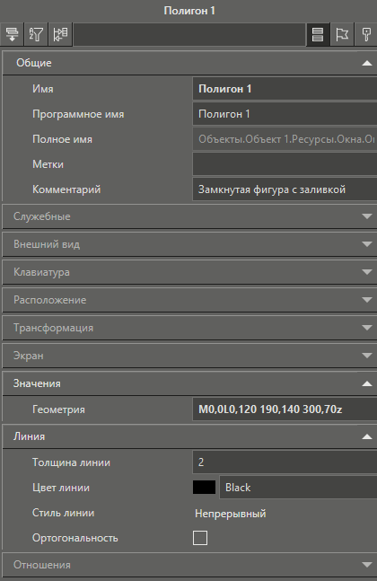Viewport: 377px width, 581px height.
Task: Collapse the Значения section arrow
Action: coord(366,383)
